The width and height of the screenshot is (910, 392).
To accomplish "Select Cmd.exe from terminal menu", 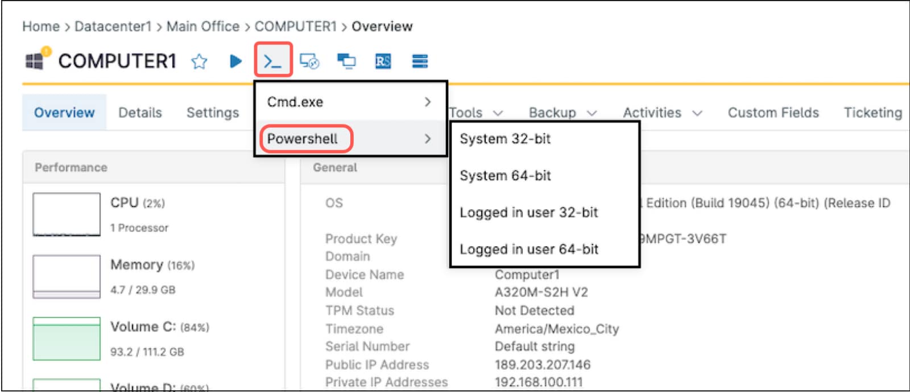I will pyautogui.click(x=350, y=102).
